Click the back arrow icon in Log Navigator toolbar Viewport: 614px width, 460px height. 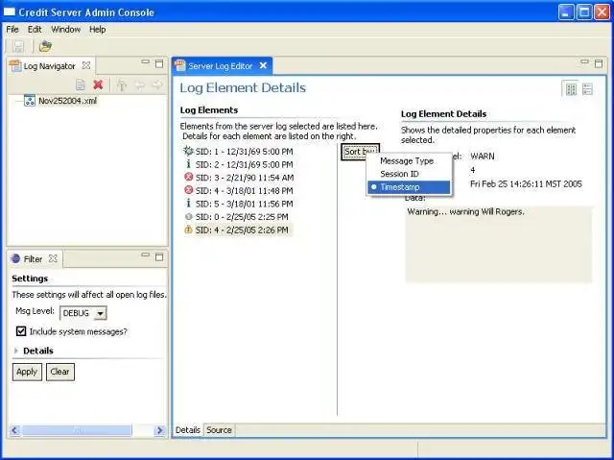click(x=139, y=85)
